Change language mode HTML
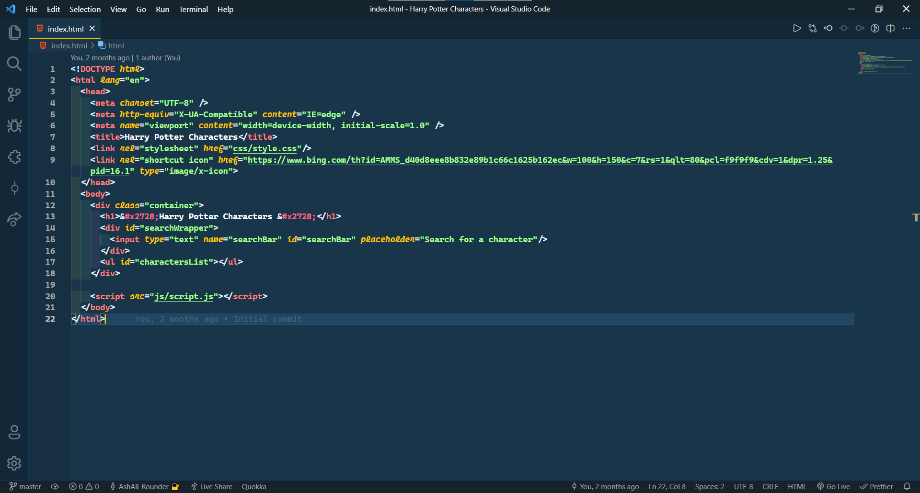Image resolution: width=920 pixels, height=493 pixels. click(797, 486)
